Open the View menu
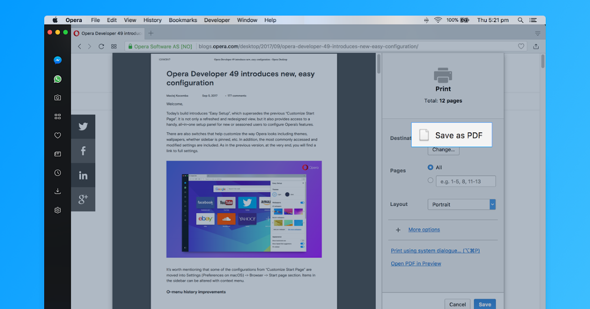The image size is (590, 309). click(x=130, y=20)
